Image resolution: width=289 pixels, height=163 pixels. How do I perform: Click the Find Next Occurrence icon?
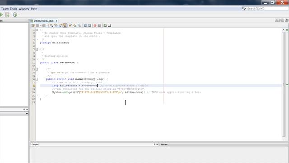[x=60, y=25]
